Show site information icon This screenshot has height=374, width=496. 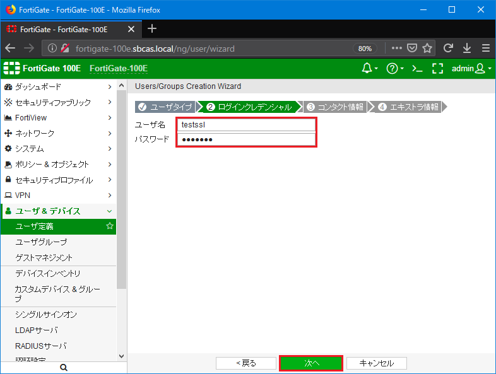click(52, 48)
